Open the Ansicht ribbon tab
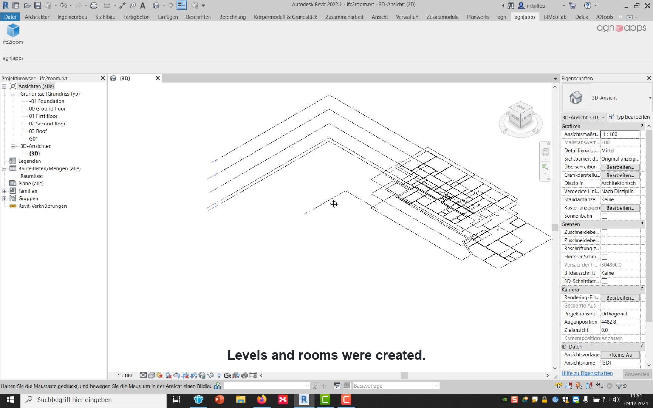The width and height of the screenshot is (653, 408). click(380, 17)
